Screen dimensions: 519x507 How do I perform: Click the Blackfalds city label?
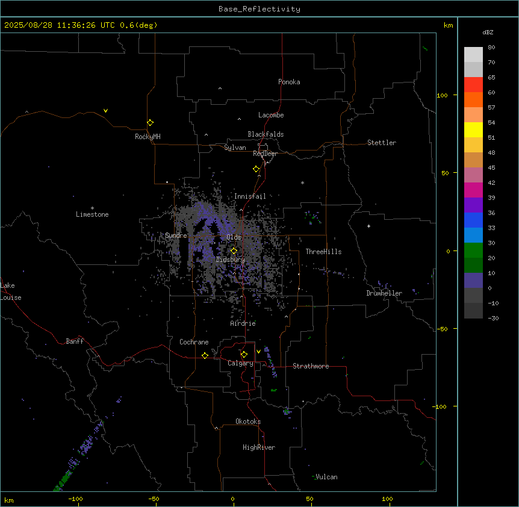point(266,134)
